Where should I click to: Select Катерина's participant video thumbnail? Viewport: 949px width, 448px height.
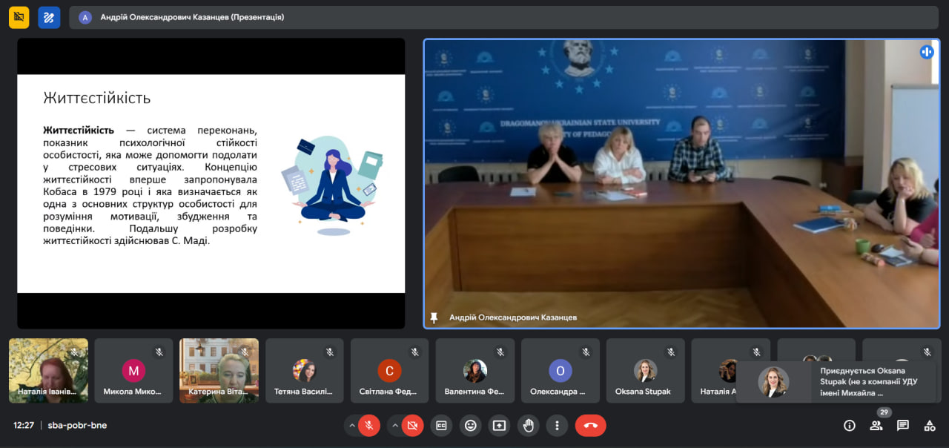coord(219,370)
